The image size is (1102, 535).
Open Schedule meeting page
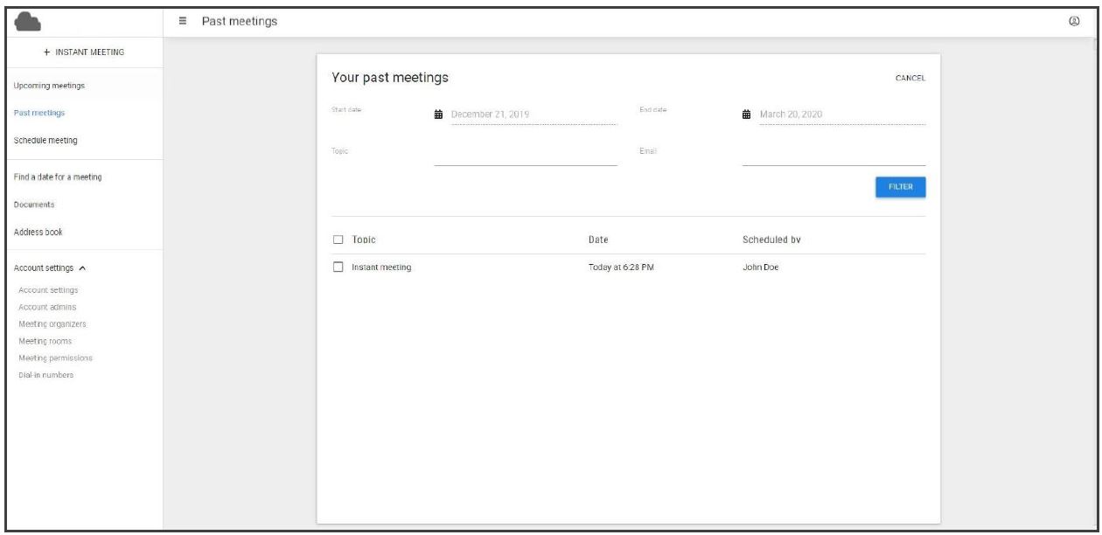[x=50, y=140]
